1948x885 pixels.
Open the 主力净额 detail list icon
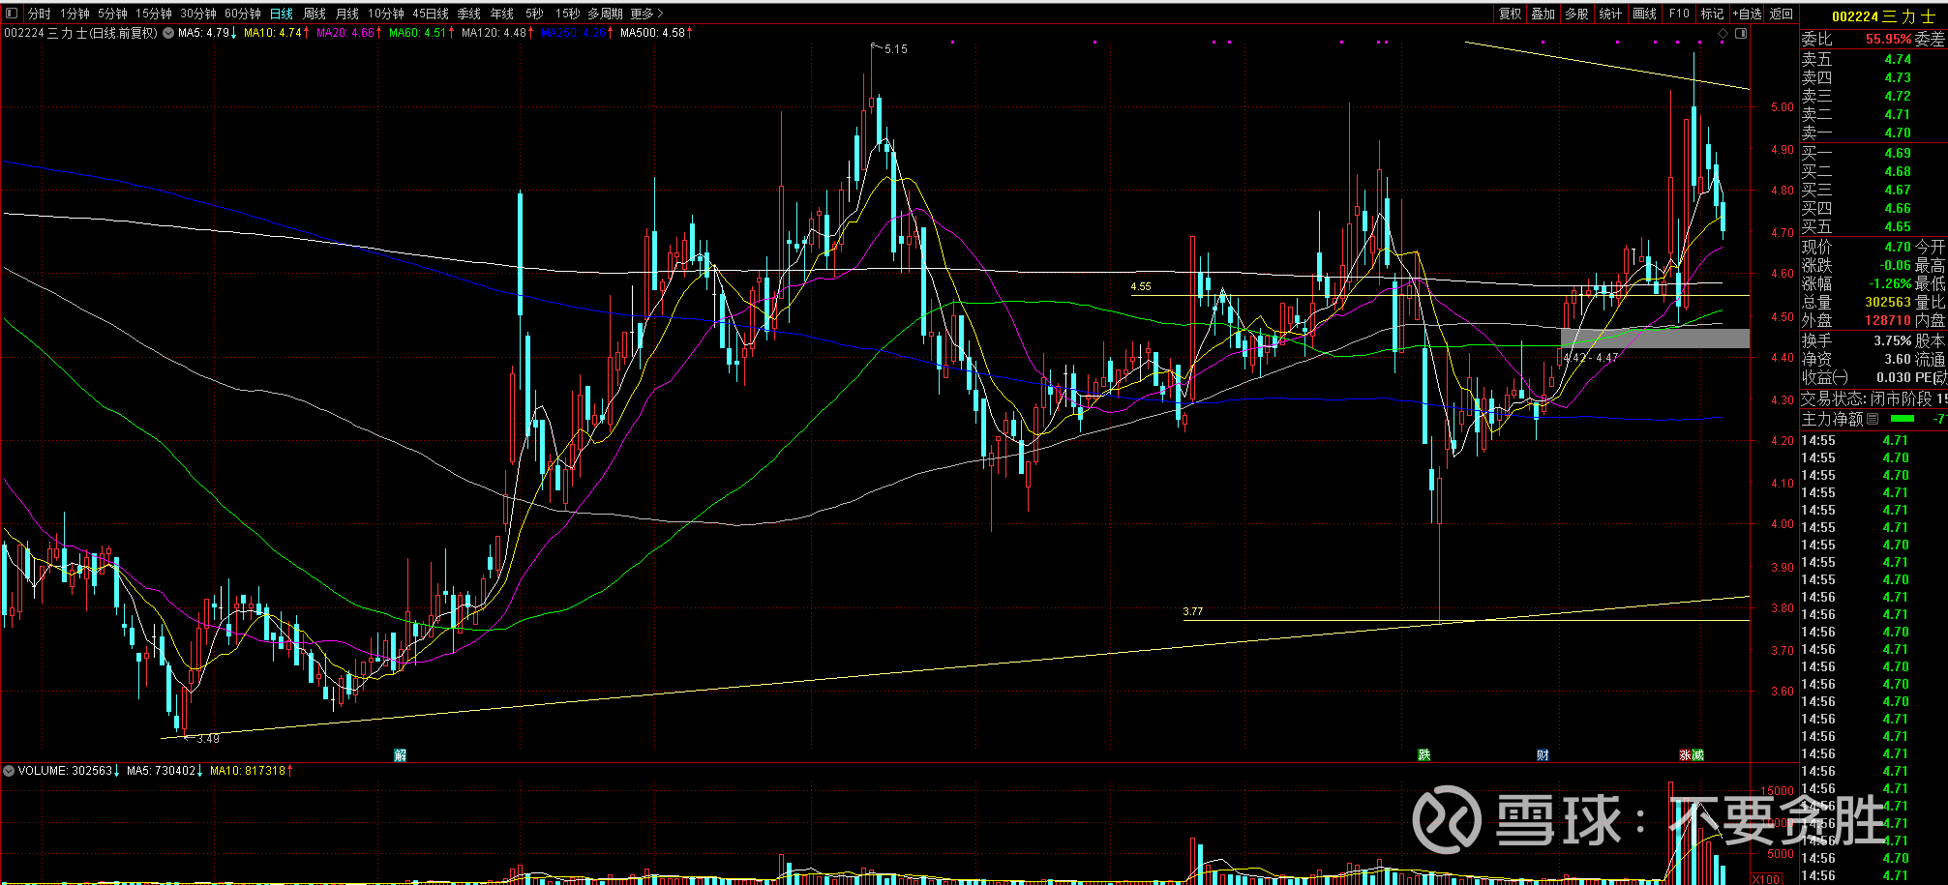[x=1873, y=419]
